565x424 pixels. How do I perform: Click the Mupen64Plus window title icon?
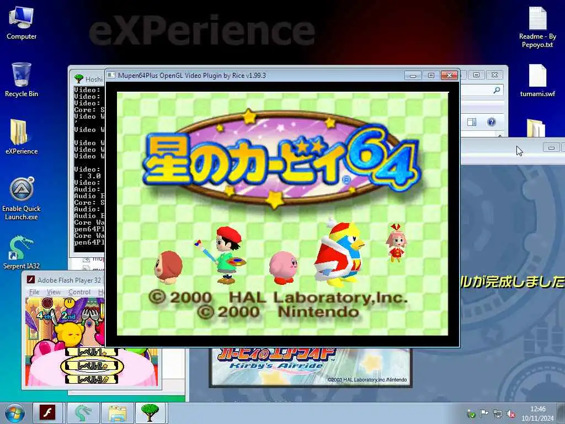(x=111, y=75)
